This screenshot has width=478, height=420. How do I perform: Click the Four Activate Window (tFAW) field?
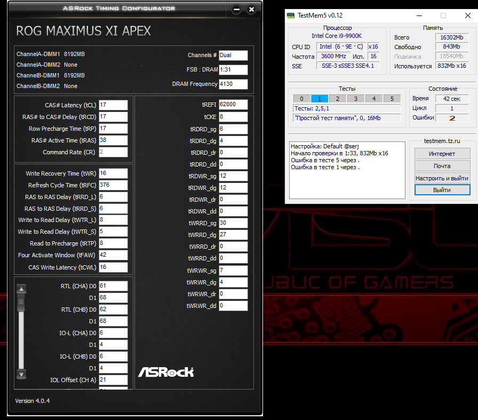[x=113, y=255]
